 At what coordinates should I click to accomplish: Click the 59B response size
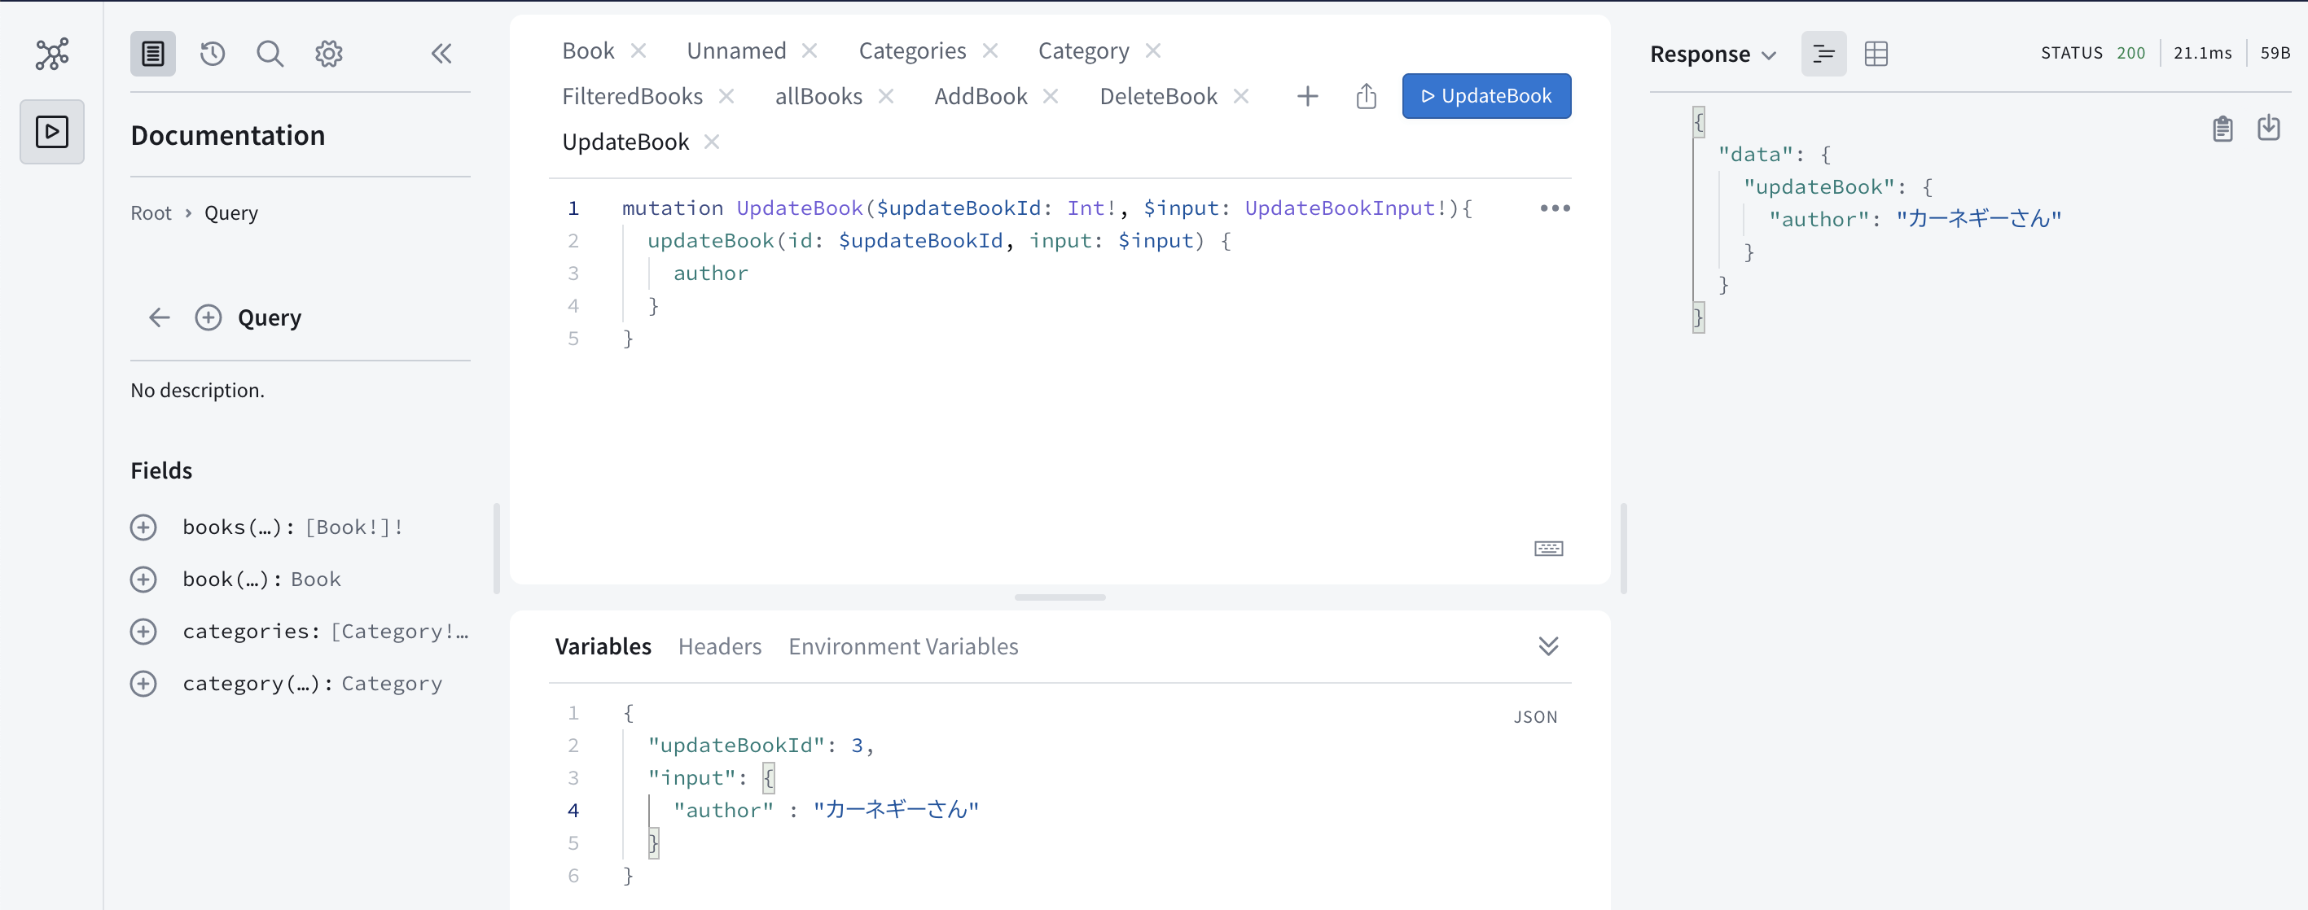coord(2275,53)
